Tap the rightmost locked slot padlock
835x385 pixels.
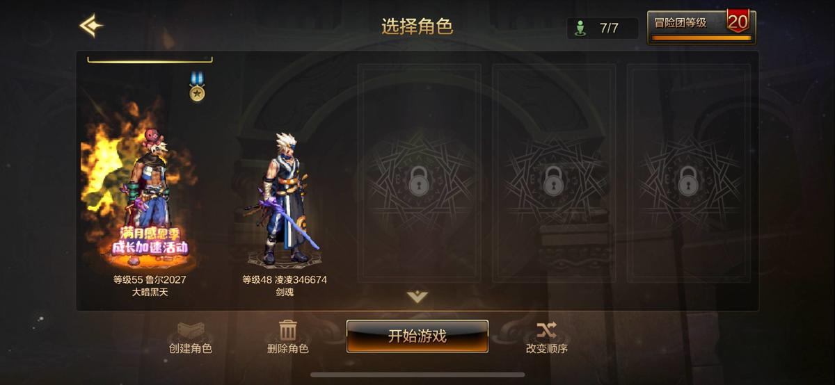(688, 180)
